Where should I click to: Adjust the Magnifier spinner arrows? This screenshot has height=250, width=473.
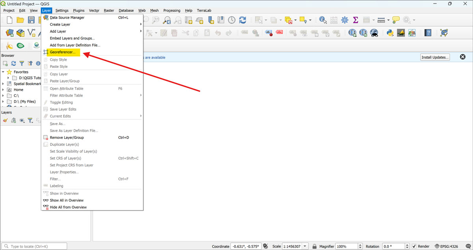[360, 246]
